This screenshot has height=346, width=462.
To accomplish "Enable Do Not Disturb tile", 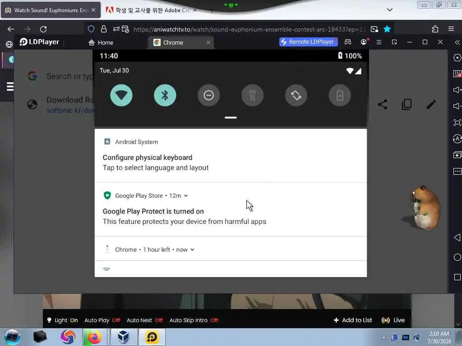I will 208,96.
